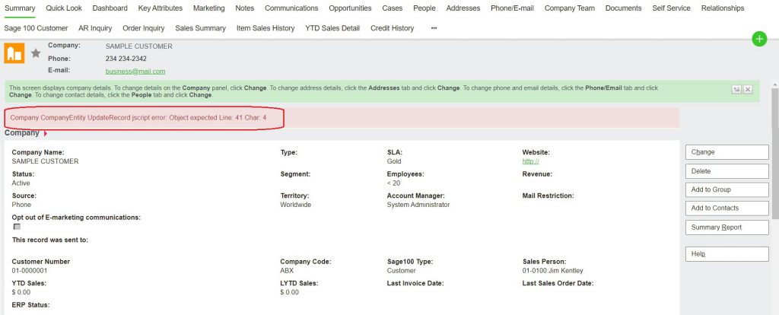The height and width of the screenshot is (315, 779).
Task: Click Territory value Worldwide
Action: (x=296, y=205)
